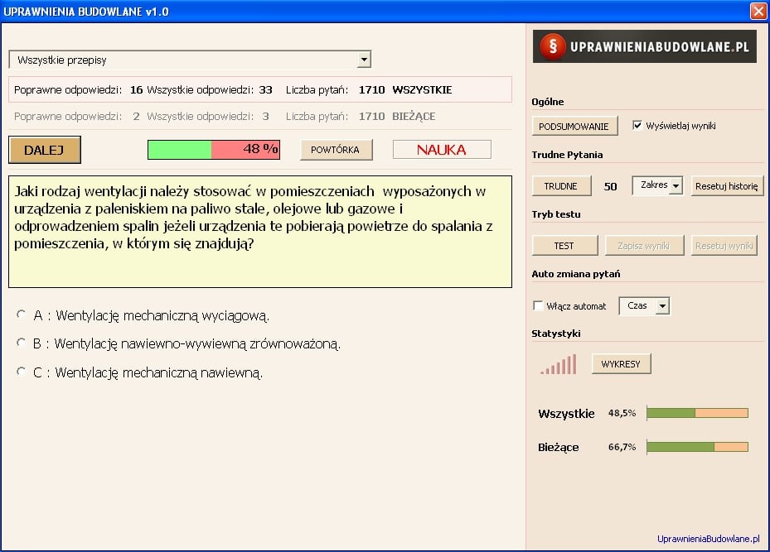This screenshot has height=552, width=770.
Task: Click the Wszystkie 48,5% statistics bar
Action: (x=697, y=413)
